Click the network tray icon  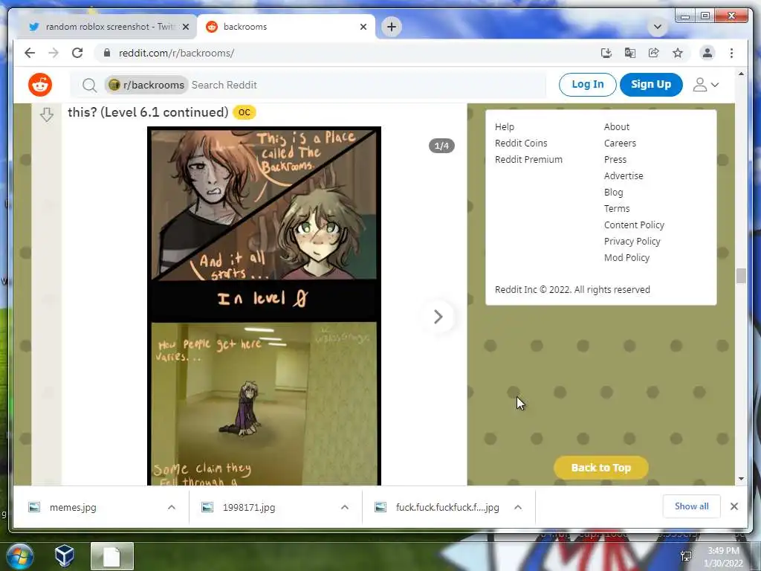(x=686, y=556)
